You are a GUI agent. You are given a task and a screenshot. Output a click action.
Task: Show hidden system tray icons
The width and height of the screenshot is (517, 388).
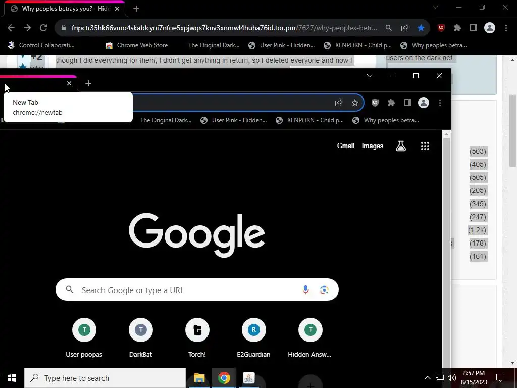(427, 378)
